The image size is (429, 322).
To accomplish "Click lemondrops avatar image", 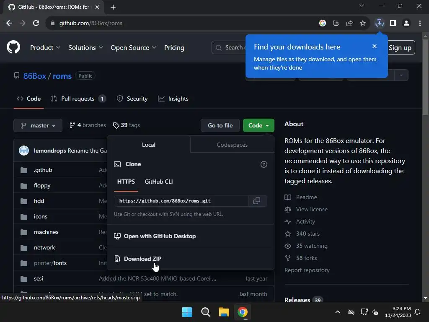I will pyautogui.click(x=24, y=151).
